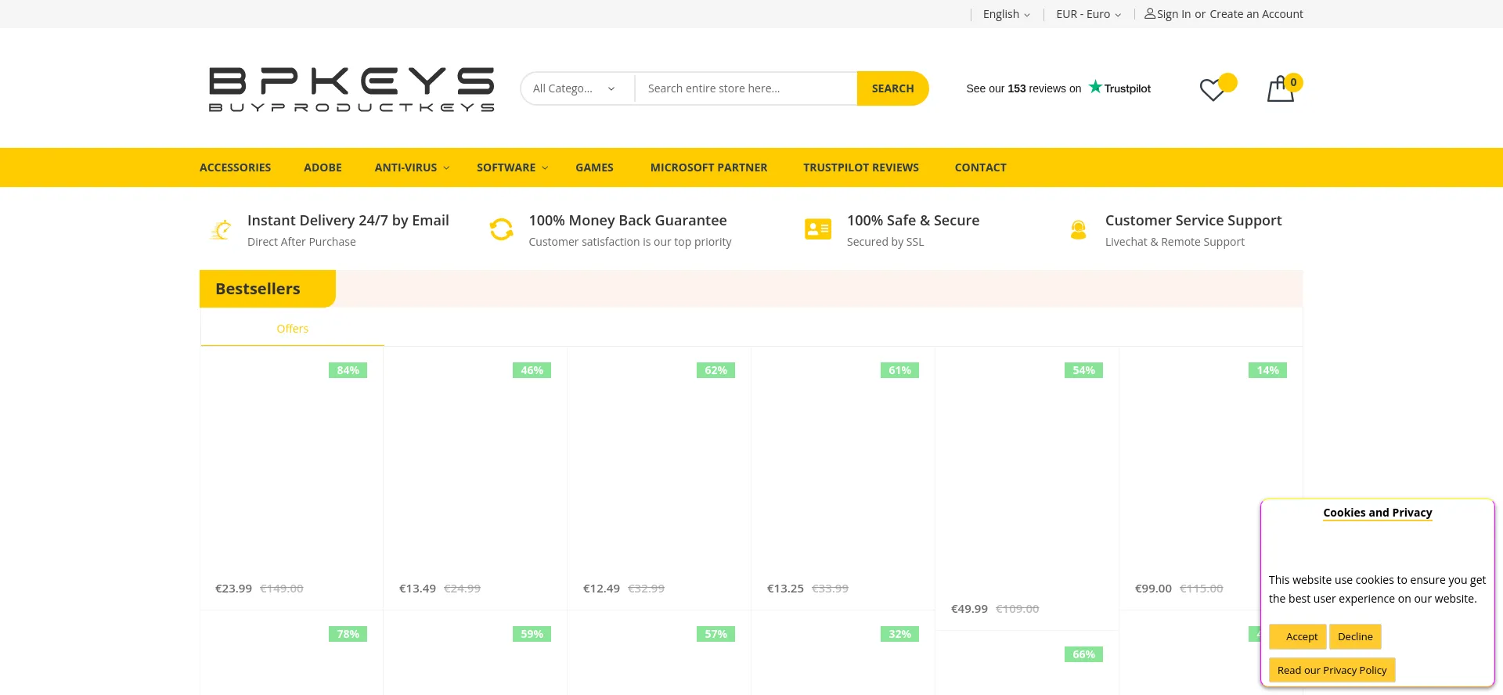Click the €23.99 product price
This screenshot has width=1503, height=695.
(x=233, y=589)
